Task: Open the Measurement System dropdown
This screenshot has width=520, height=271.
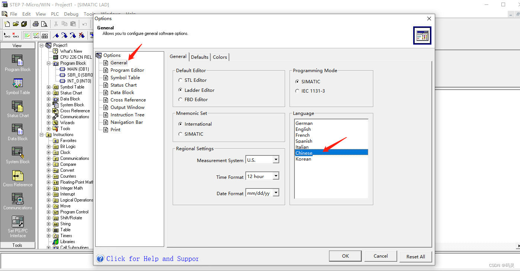Action: [275, 159]
